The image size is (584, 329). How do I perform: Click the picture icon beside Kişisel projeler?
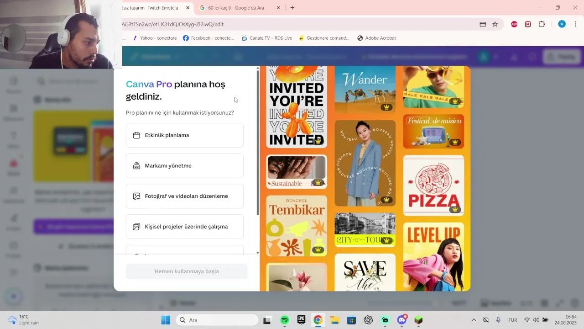(136, 227)
